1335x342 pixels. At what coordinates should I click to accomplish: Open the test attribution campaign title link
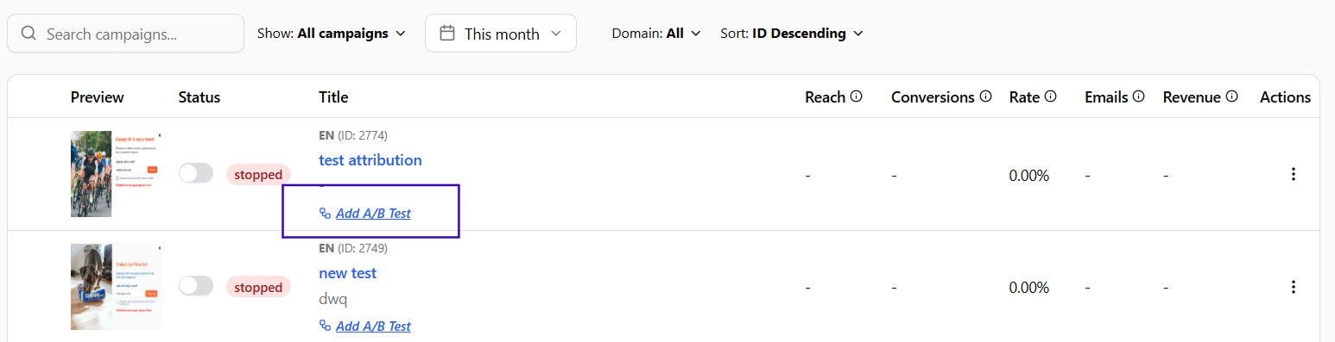370,160
